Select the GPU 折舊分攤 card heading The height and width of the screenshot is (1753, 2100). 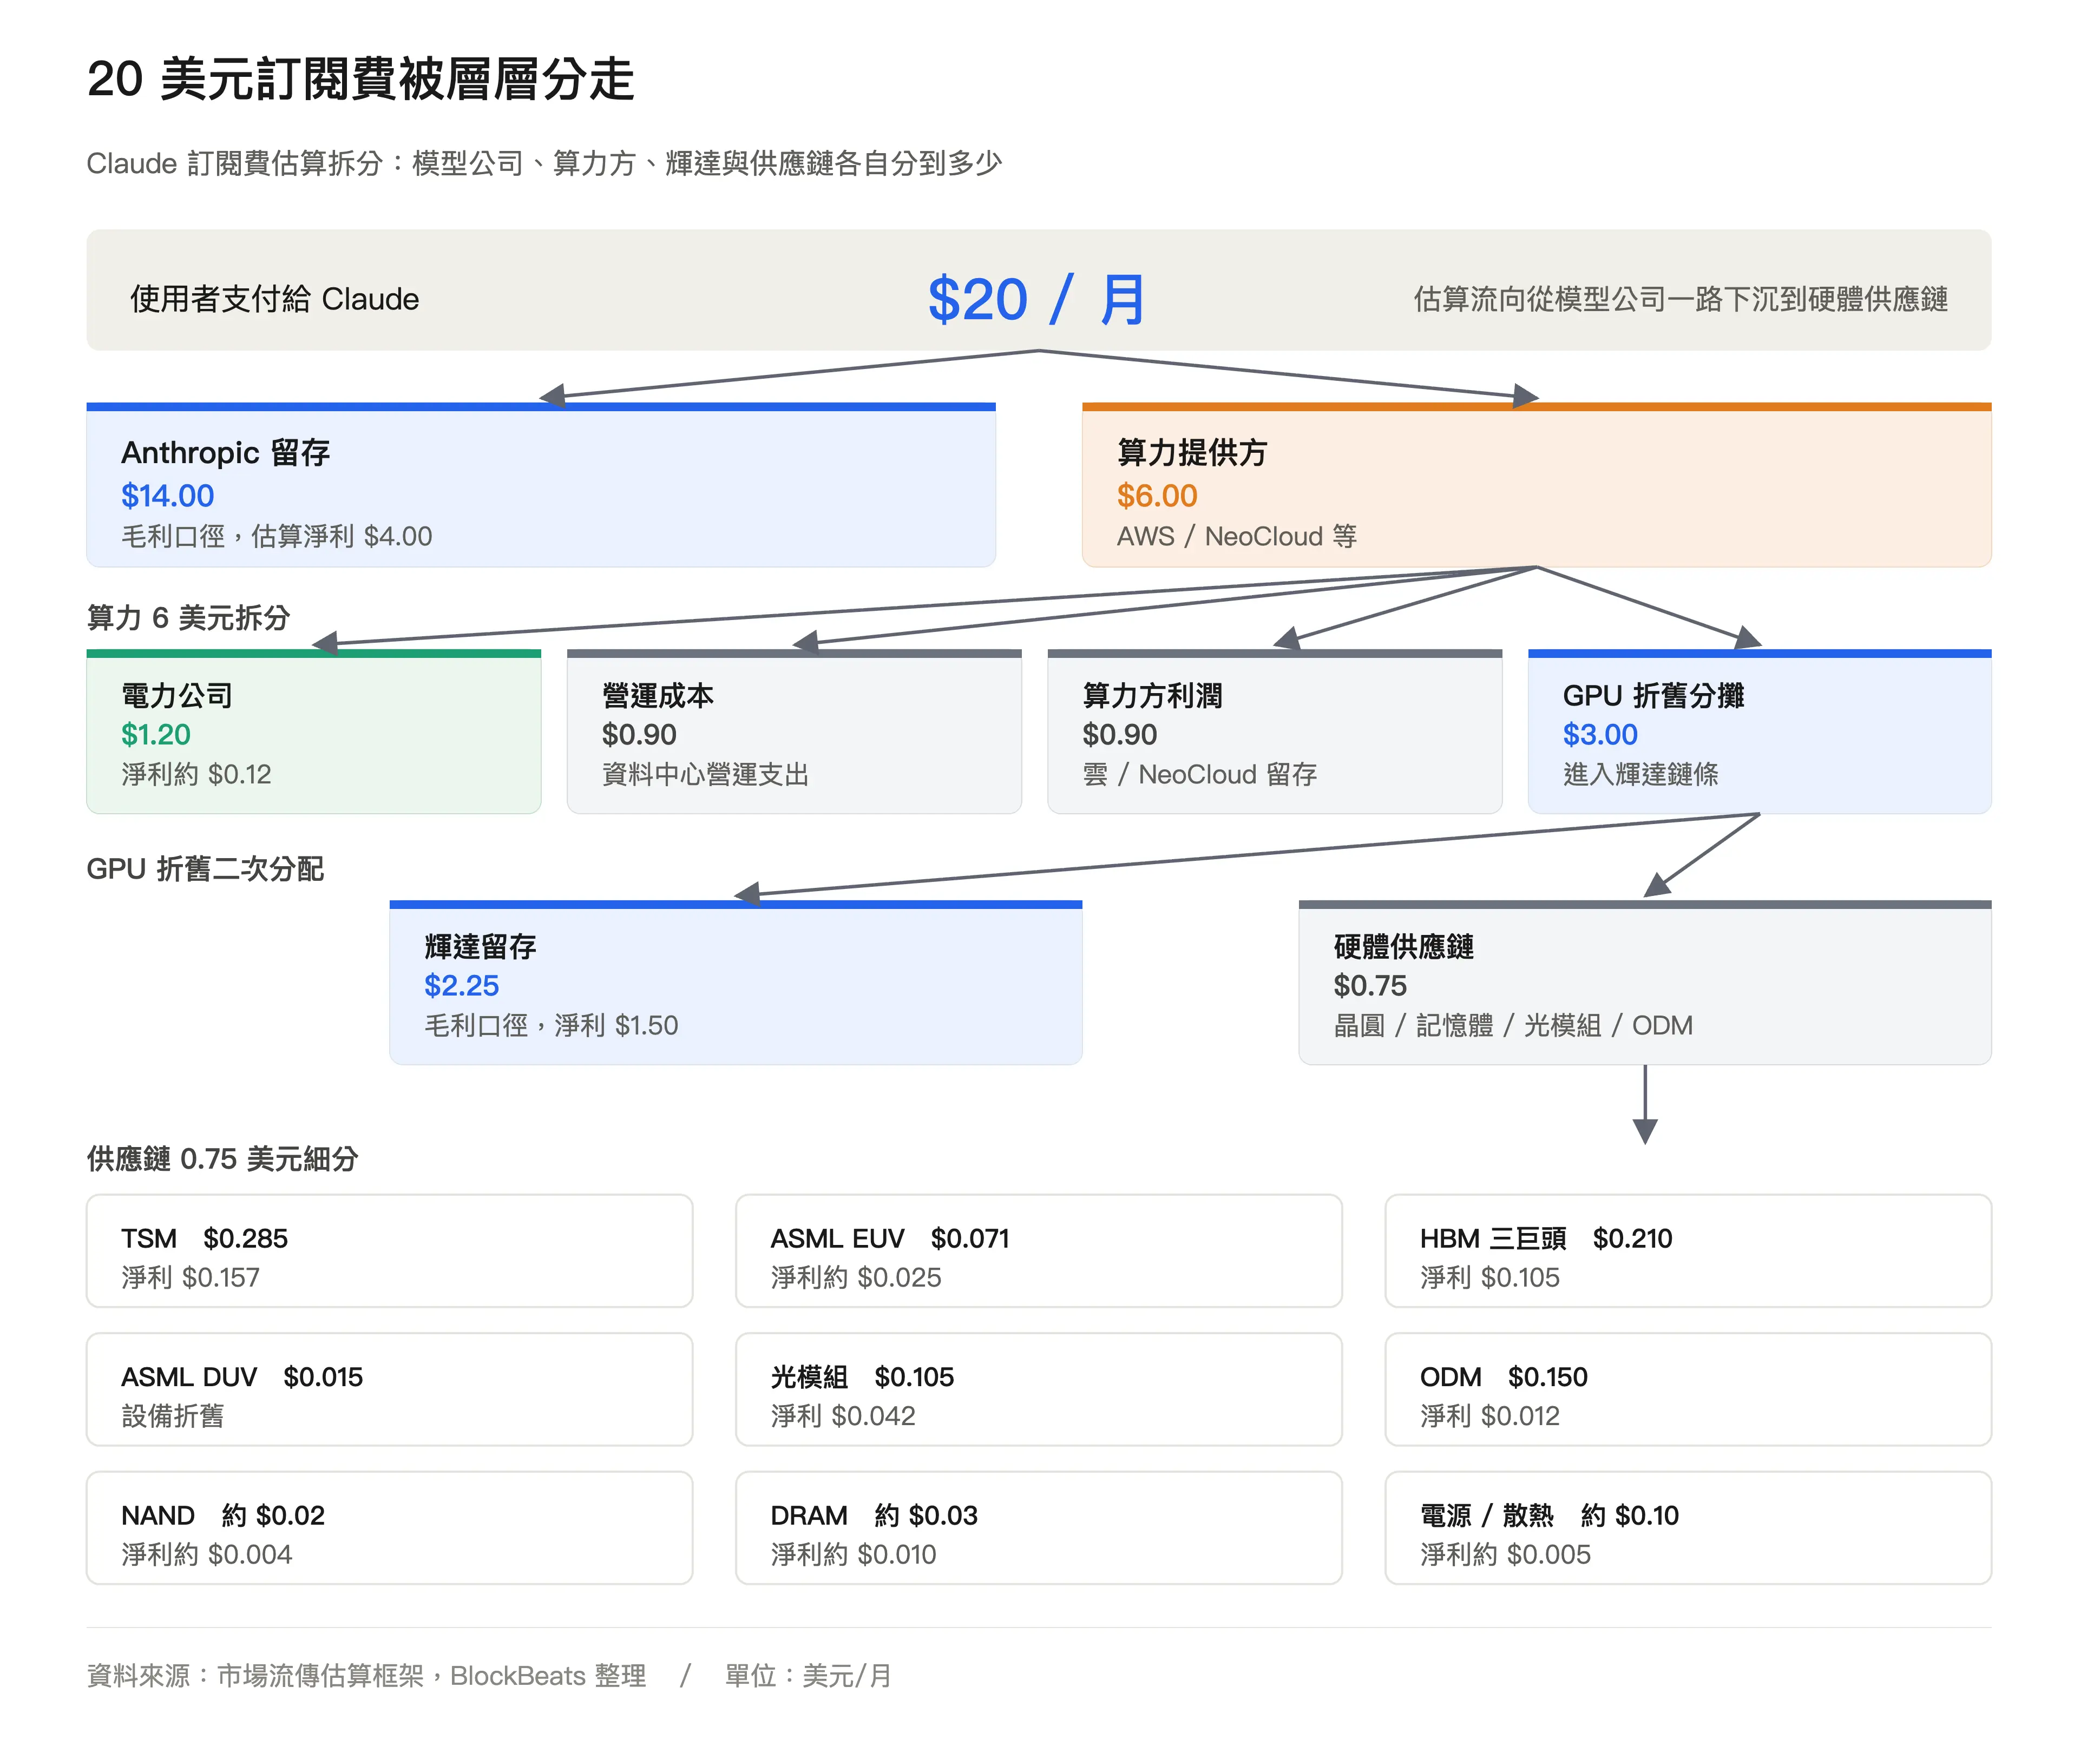coord(1653,696)
